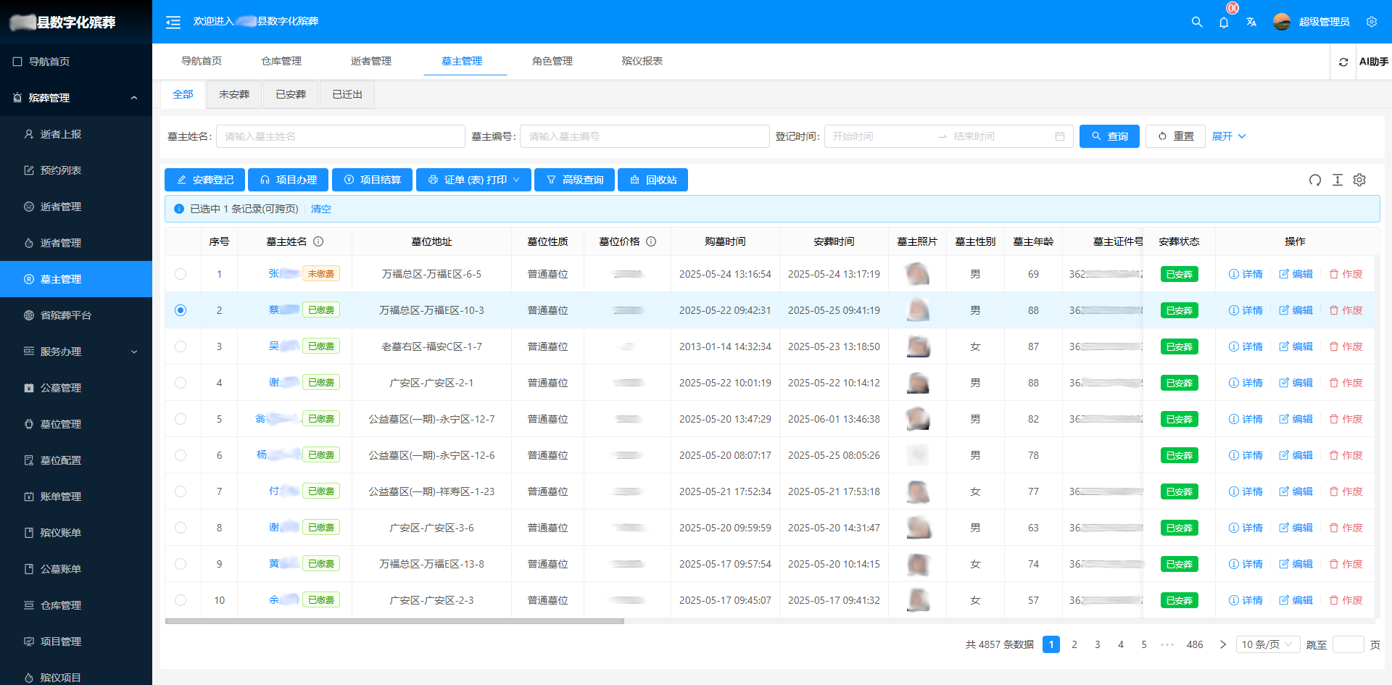Click inside the 墓主姓名 input field

coord(341,136)
